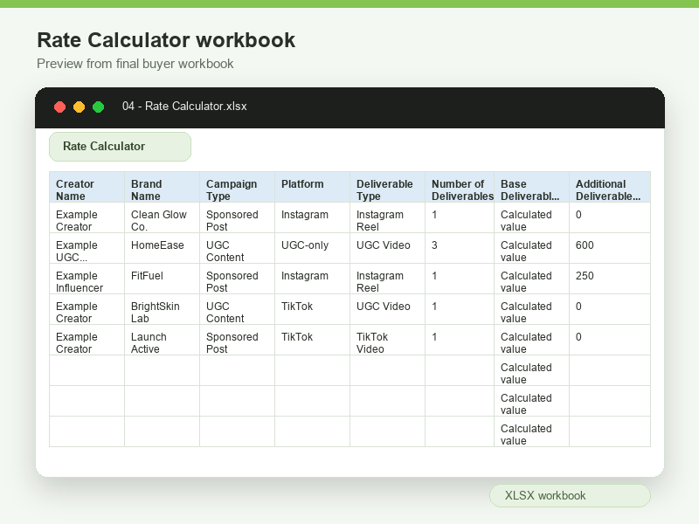
Task: Click TikTok platform in Launch Active row
Action: [312, 340]
